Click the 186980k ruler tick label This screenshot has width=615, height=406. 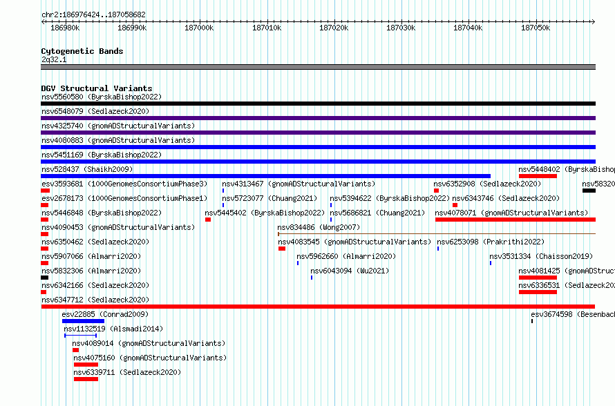[65, 28]
